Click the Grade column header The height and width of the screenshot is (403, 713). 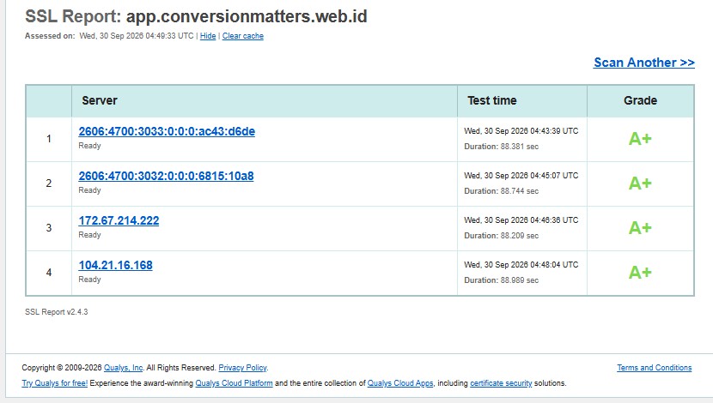[640, 100]
